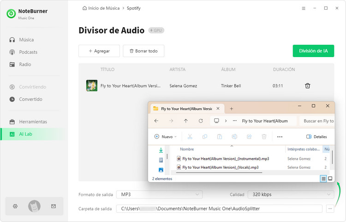Open Downloads quick access icon in Explorer
Viewport: 346px width, 222px height.
(x=161, y=150)
